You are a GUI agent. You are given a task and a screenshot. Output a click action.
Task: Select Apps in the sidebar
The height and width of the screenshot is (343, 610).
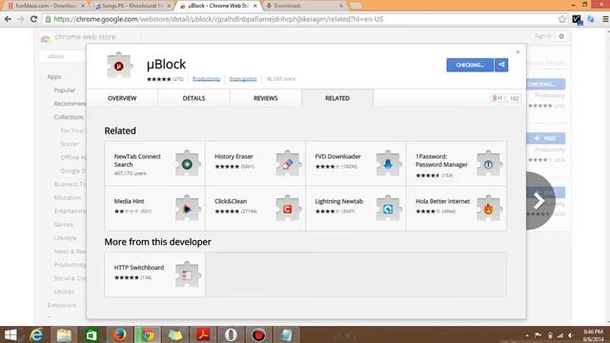pyautogui.click(x=54, y=77)
